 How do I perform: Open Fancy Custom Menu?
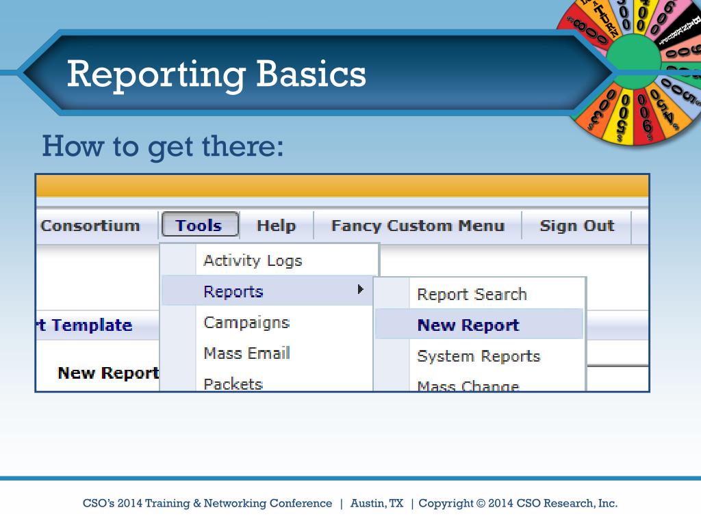418,226
